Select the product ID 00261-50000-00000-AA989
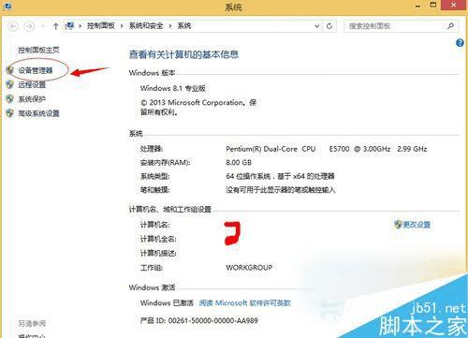This screenshot has height=338, width=468. [213, 320]
